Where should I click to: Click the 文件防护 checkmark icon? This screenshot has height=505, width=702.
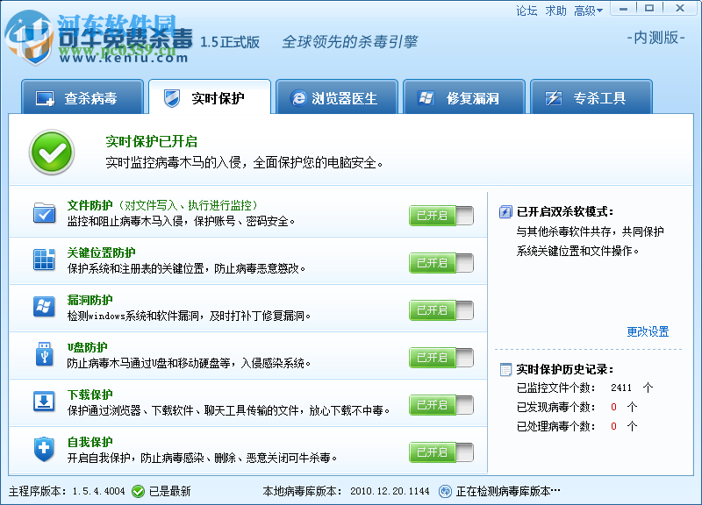click(44, 214)
